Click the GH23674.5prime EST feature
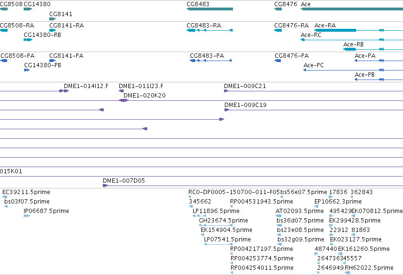The height and width of the screenshot is (275, 403). coord(216,225)
